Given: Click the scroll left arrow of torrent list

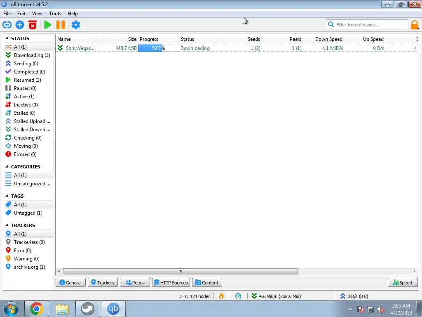Looking at the screenshot, I should [x=59, y=271].
